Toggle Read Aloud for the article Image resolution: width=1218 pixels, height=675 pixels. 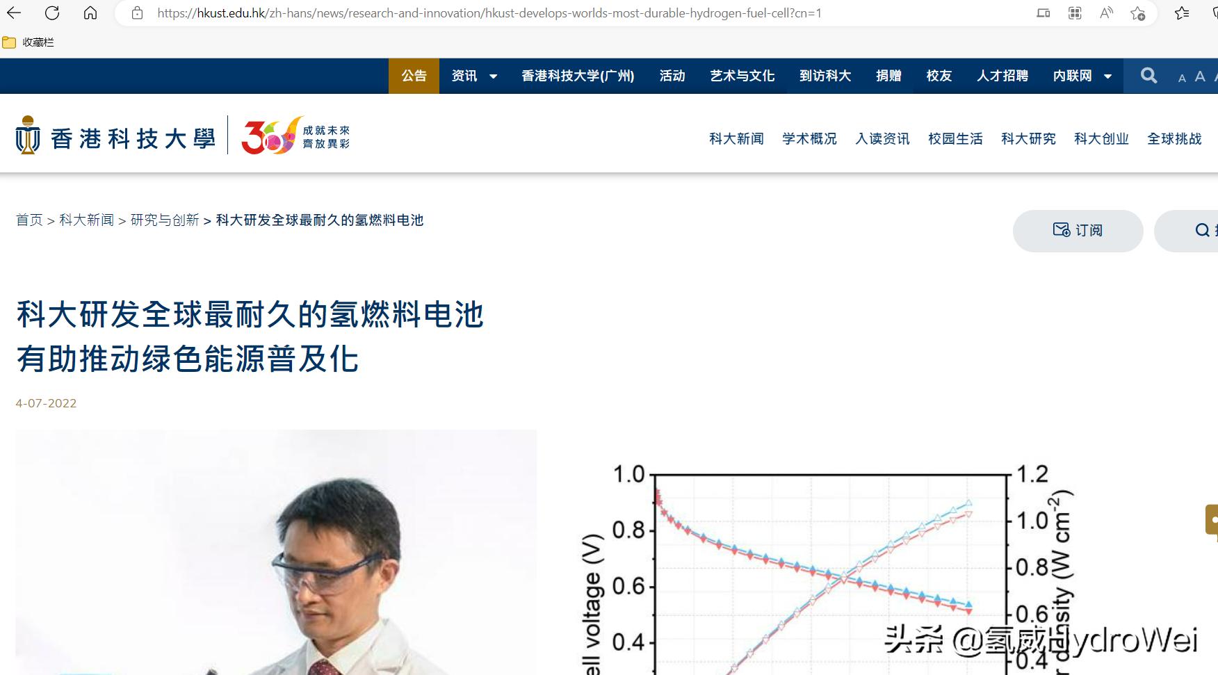tap(1105, 13)
